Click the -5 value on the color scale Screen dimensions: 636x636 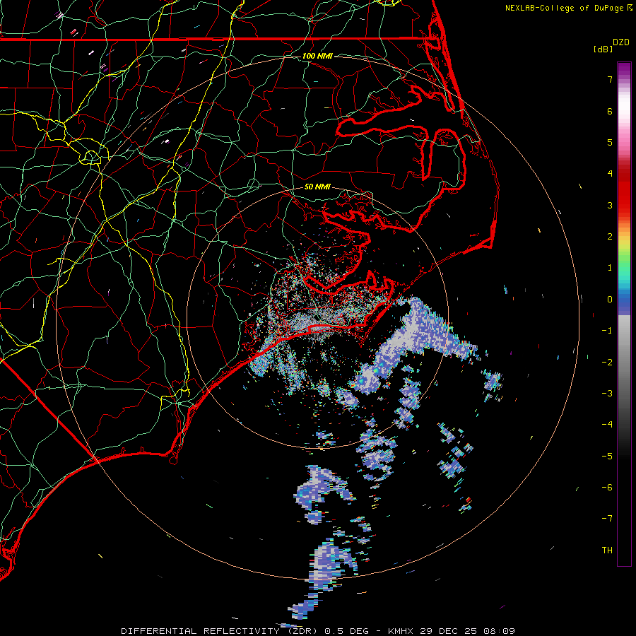pyautogui.click(x=607, y=457)
